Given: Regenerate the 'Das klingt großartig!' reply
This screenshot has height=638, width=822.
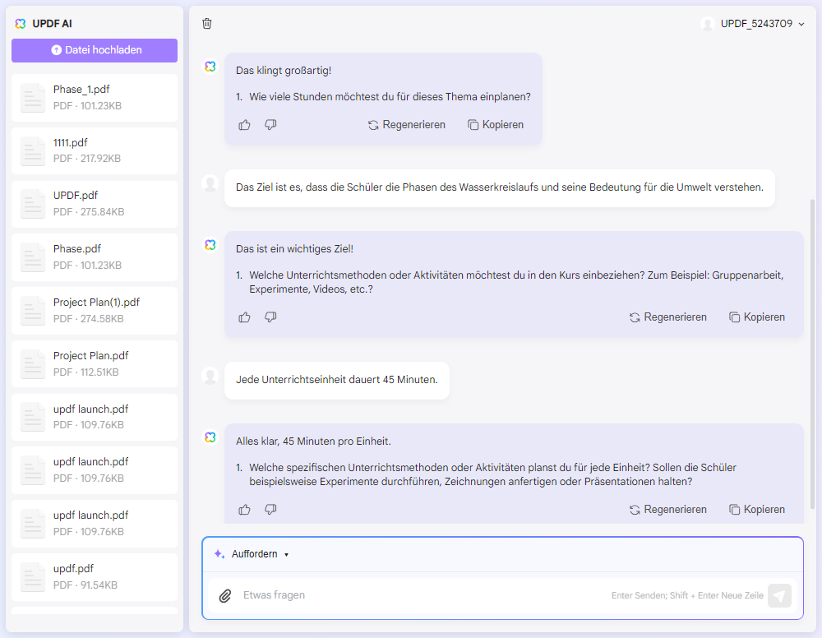Looking at the screenshot, I should (x=406, y=125).
